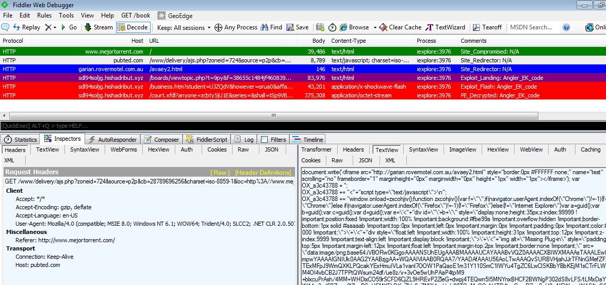Click the GET /book menu item
This screenshot has width=606, height=285.
coord(136,16)
